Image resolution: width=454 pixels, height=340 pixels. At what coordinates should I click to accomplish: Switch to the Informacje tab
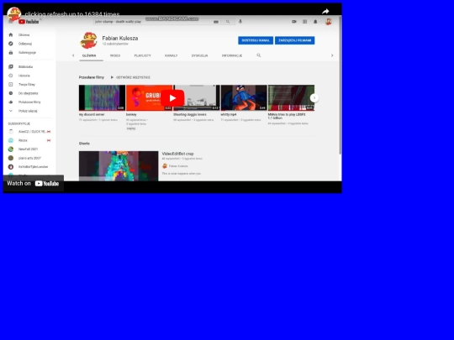[232, 55]
